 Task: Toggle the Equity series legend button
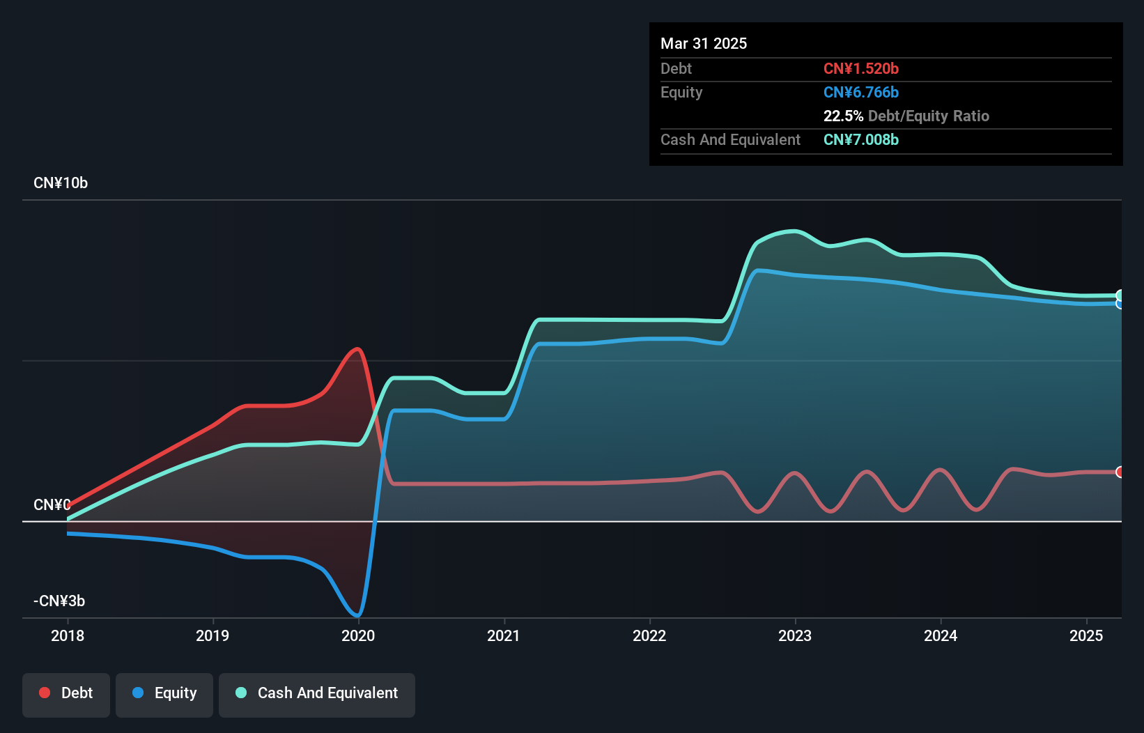point(164,695)
